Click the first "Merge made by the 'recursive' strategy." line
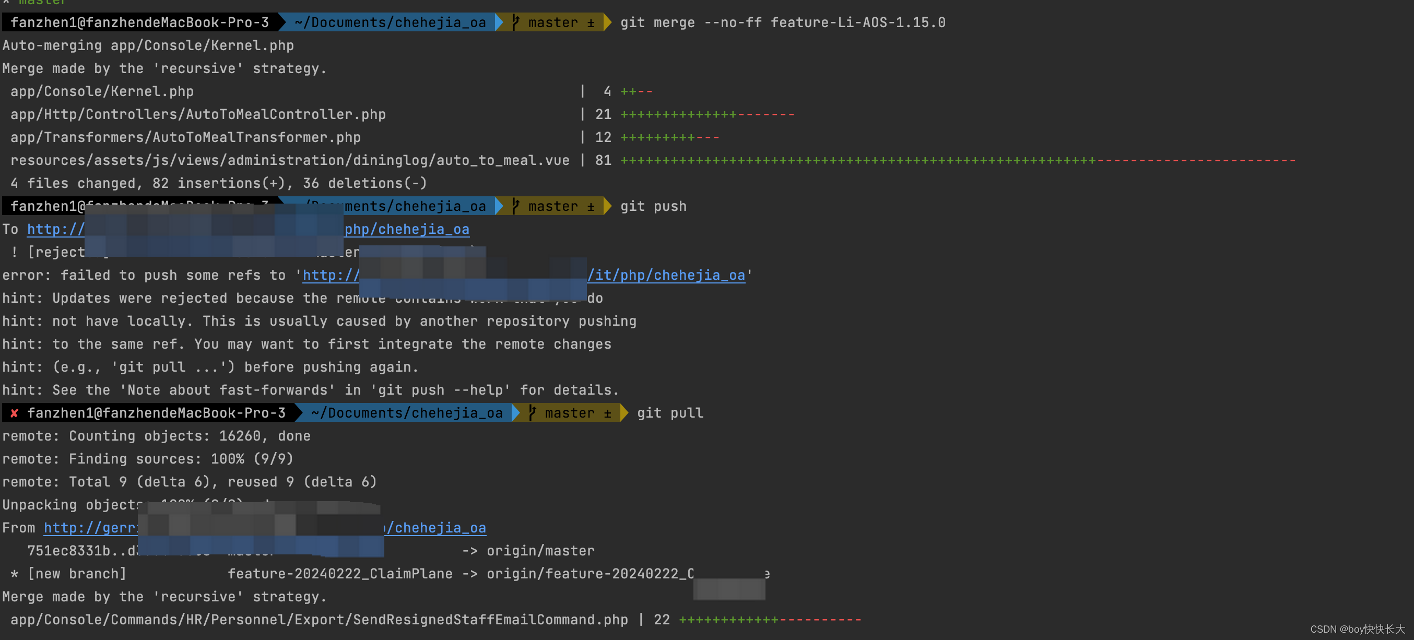Image resolution: width=1414 pixels, height=640 pixels. (164, 68)
